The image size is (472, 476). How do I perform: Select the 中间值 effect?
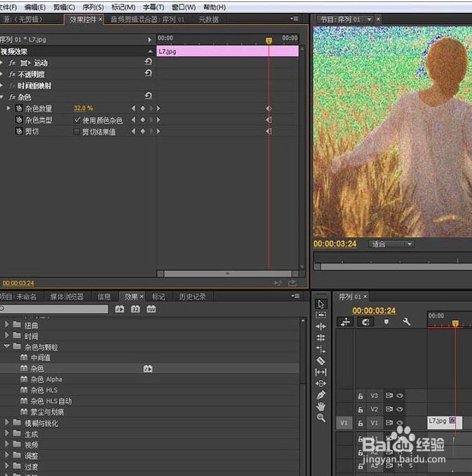pos(41,358)
